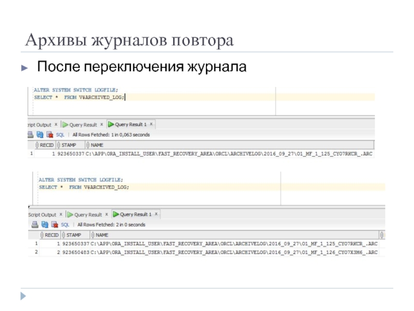414x311 pixels.
Task: Click the SQL link in lower result toolbar
Action: click(x=65, y=225)
